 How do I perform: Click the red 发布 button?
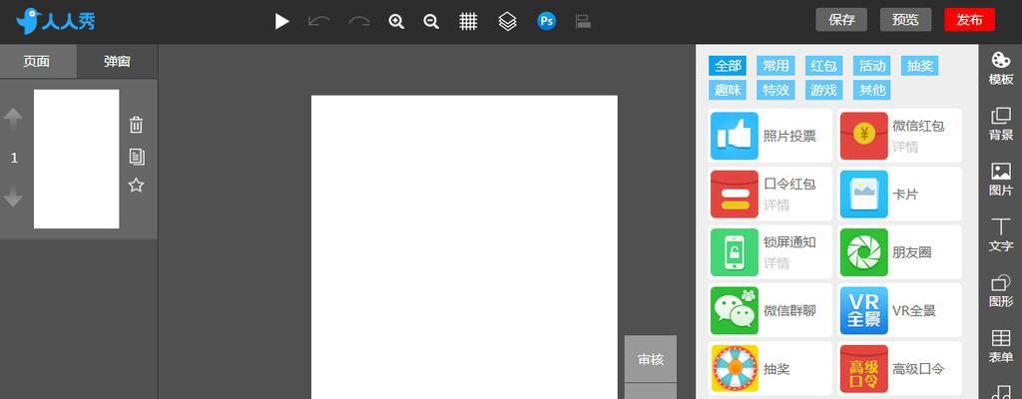(969, 20)
